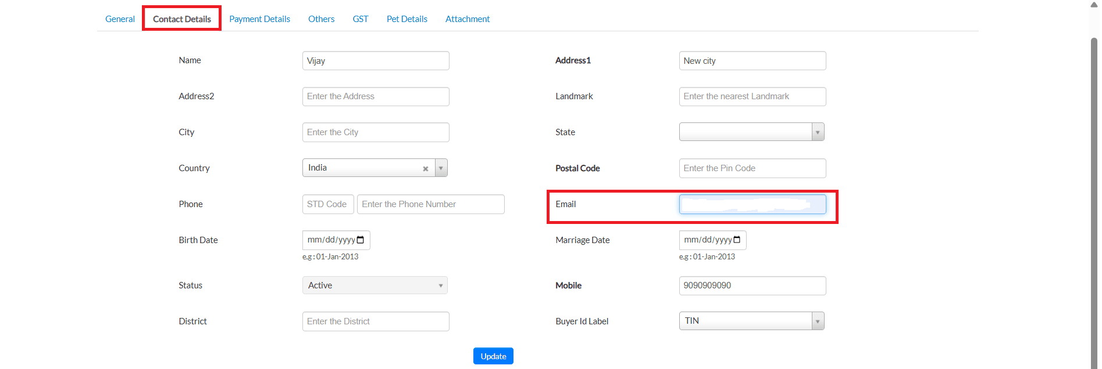The width and height of the screenshot is (1102, 369).
Task: Expand Buyer Id Label TIN dropdown
Action: coord(817,321)
